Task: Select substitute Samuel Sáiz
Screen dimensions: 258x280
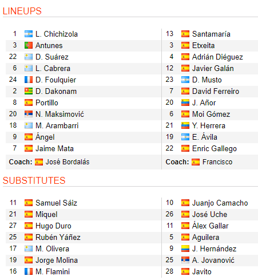Action: click(x=56, y=203)
